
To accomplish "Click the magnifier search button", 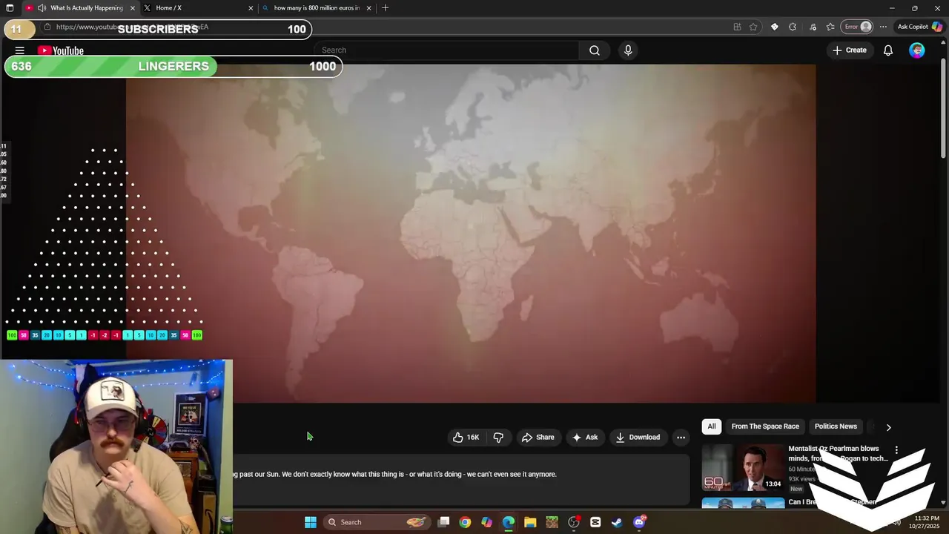I will click(595, 50).
